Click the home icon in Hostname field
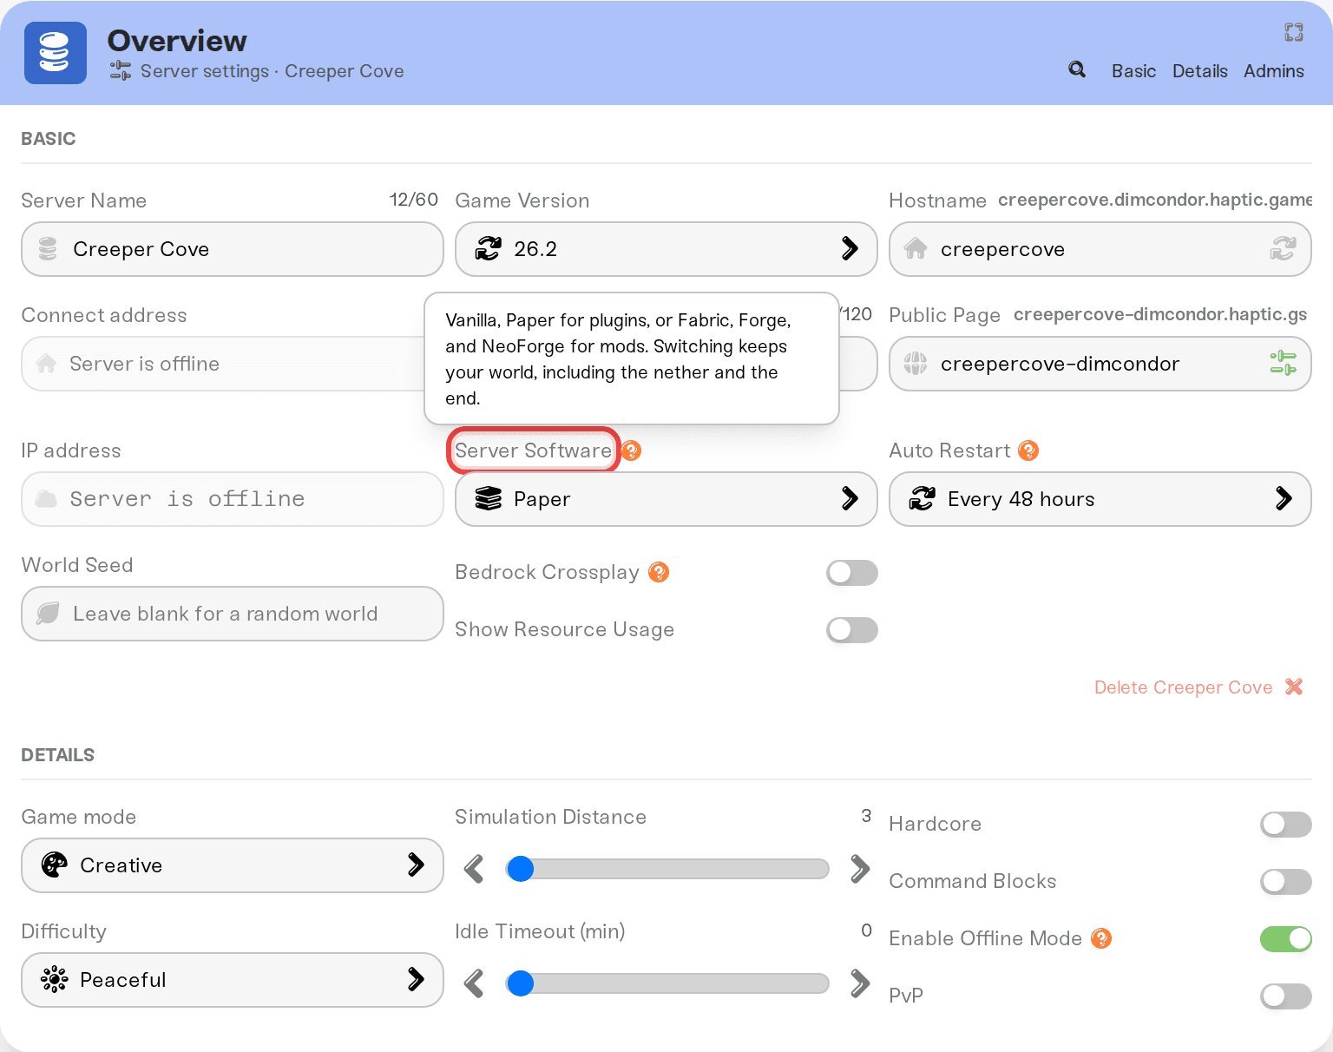The height and width of the screenshot is (1052, 1333). point(916,249)
